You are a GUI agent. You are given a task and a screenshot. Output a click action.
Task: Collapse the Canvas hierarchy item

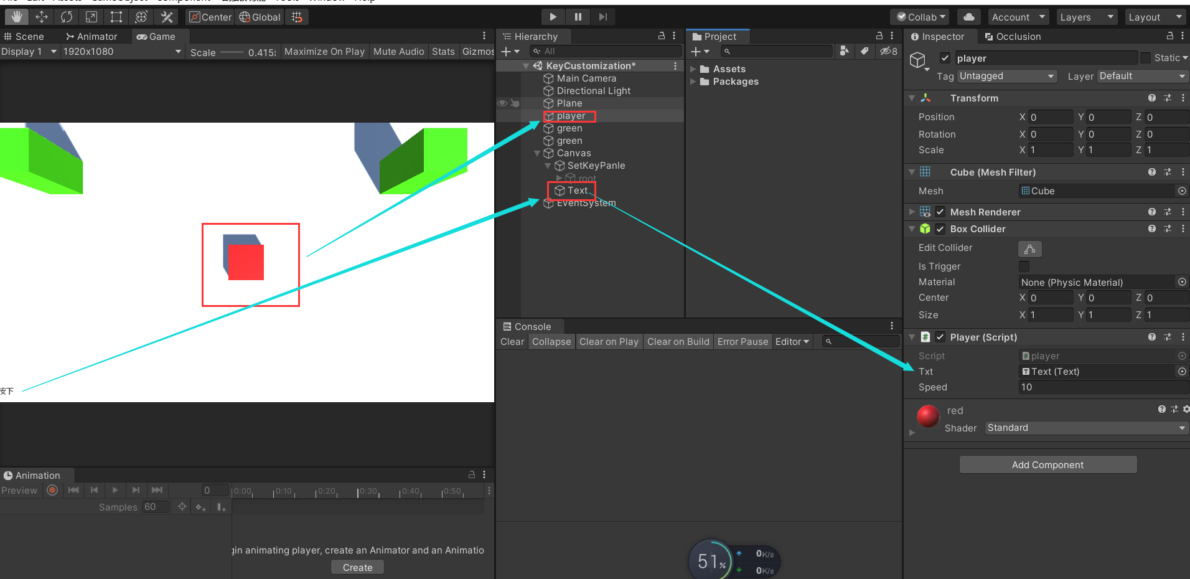tap(536, 153)
